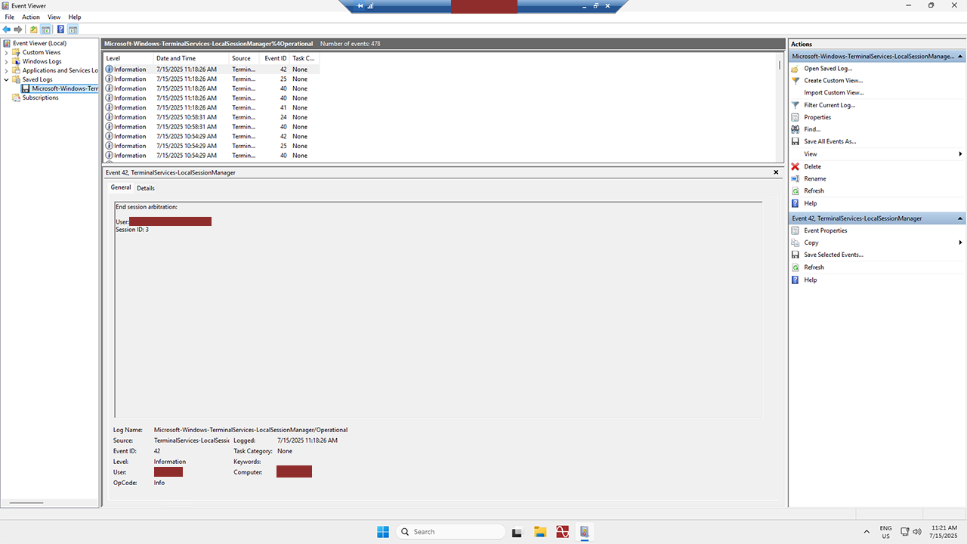
Task: Click Create Custom View action link
Action: pyautogui.click(x=833, y=80)
